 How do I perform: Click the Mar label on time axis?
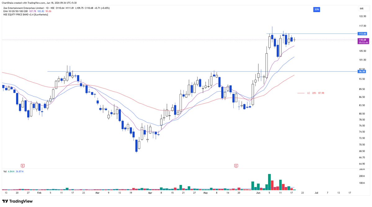(97, 193)
